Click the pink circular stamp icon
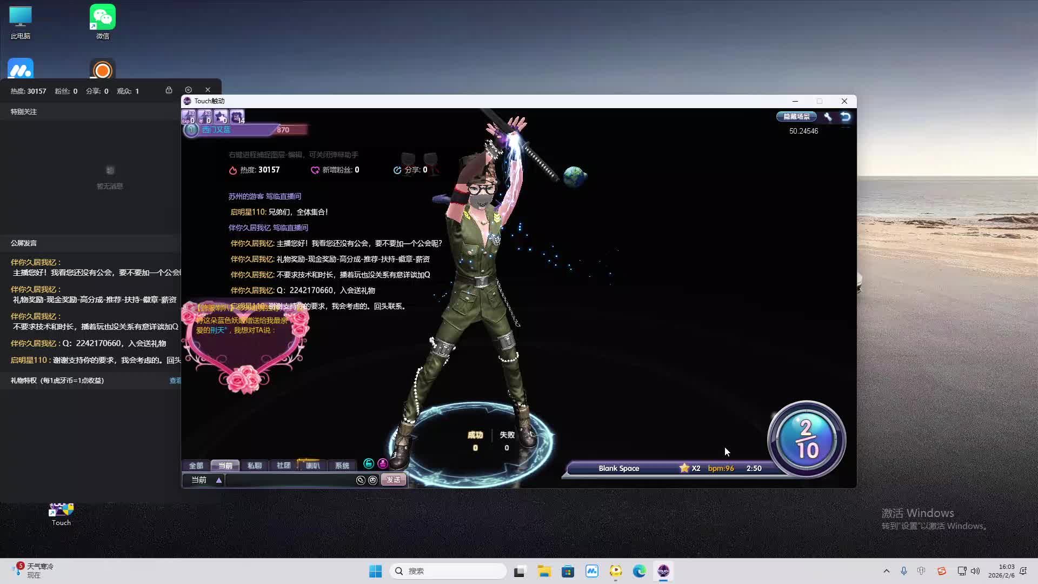The image size is (1038, 584). pyautogui.click(x=383, y=464)
